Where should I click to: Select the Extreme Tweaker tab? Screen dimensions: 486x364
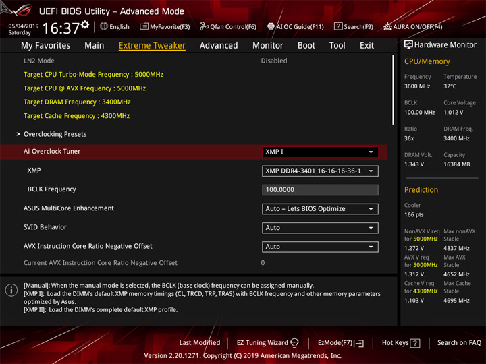(x=152, y=46)
